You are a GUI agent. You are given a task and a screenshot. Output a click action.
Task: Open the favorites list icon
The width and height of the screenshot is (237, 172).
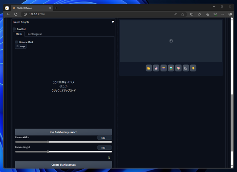point(200,14)
